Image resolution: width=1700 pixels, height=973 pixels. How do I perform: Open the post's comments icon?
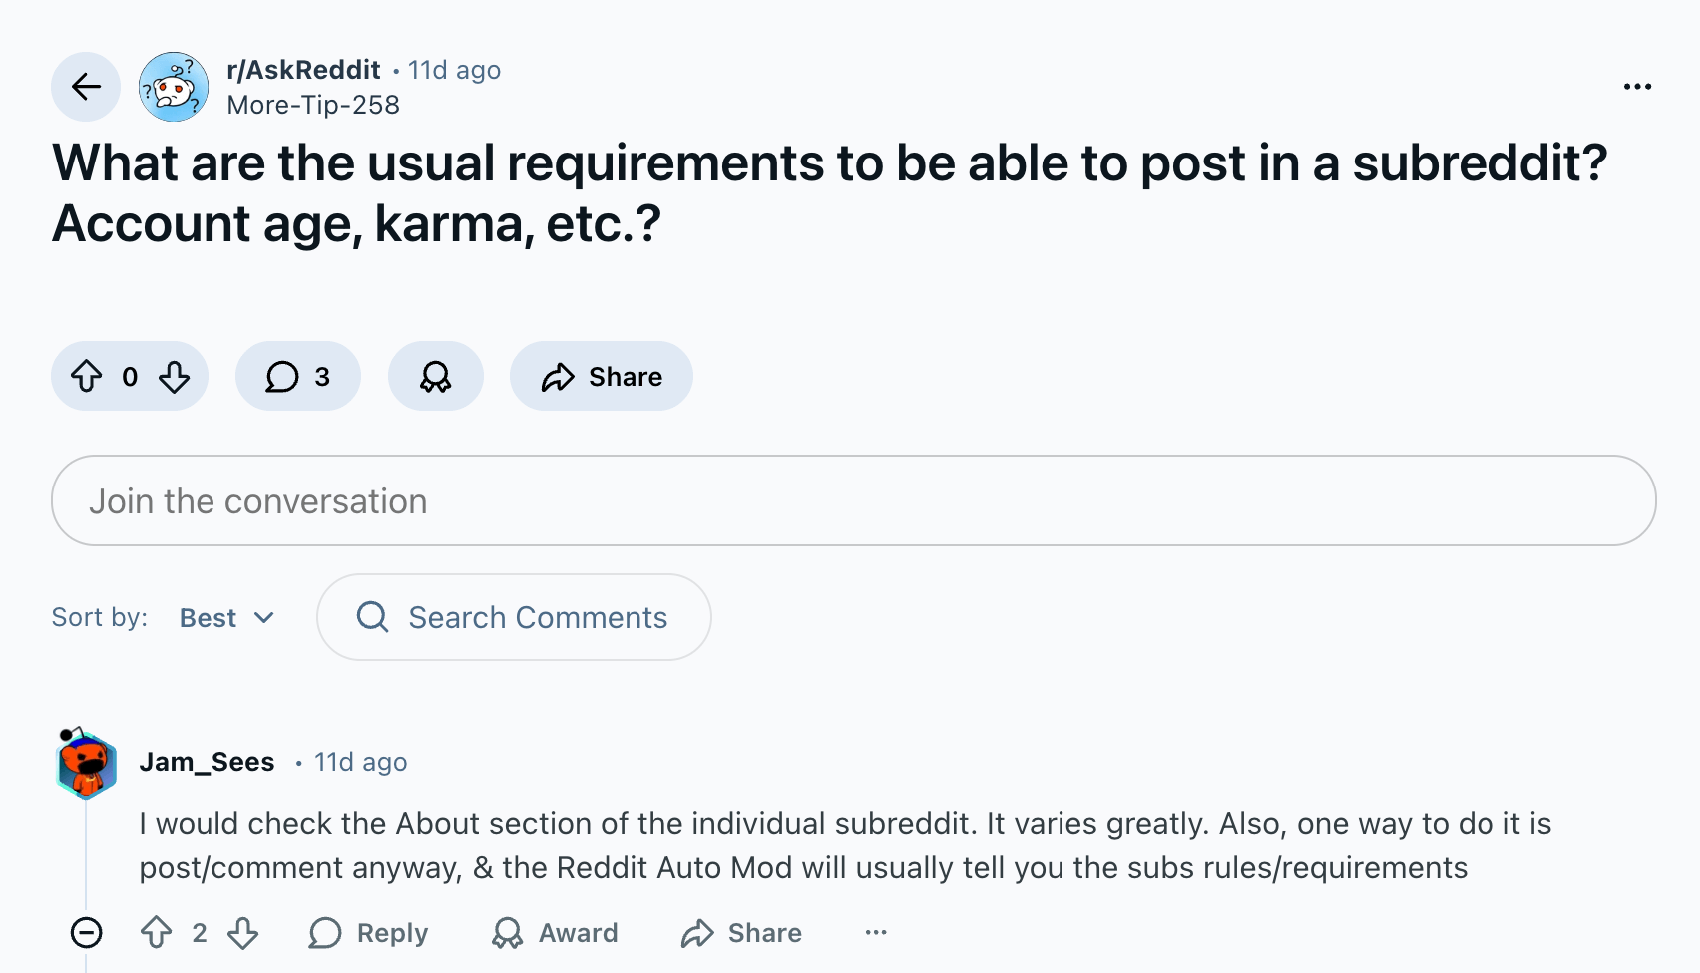(296, 377)
